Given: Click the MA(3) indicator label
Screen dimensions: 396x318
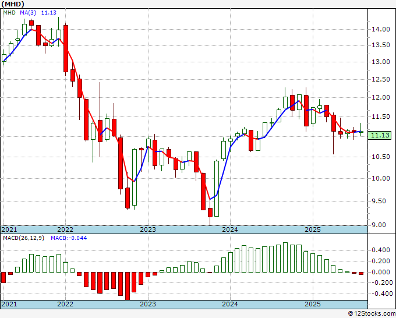Looking at the screenshot, I should coord(28,13).
